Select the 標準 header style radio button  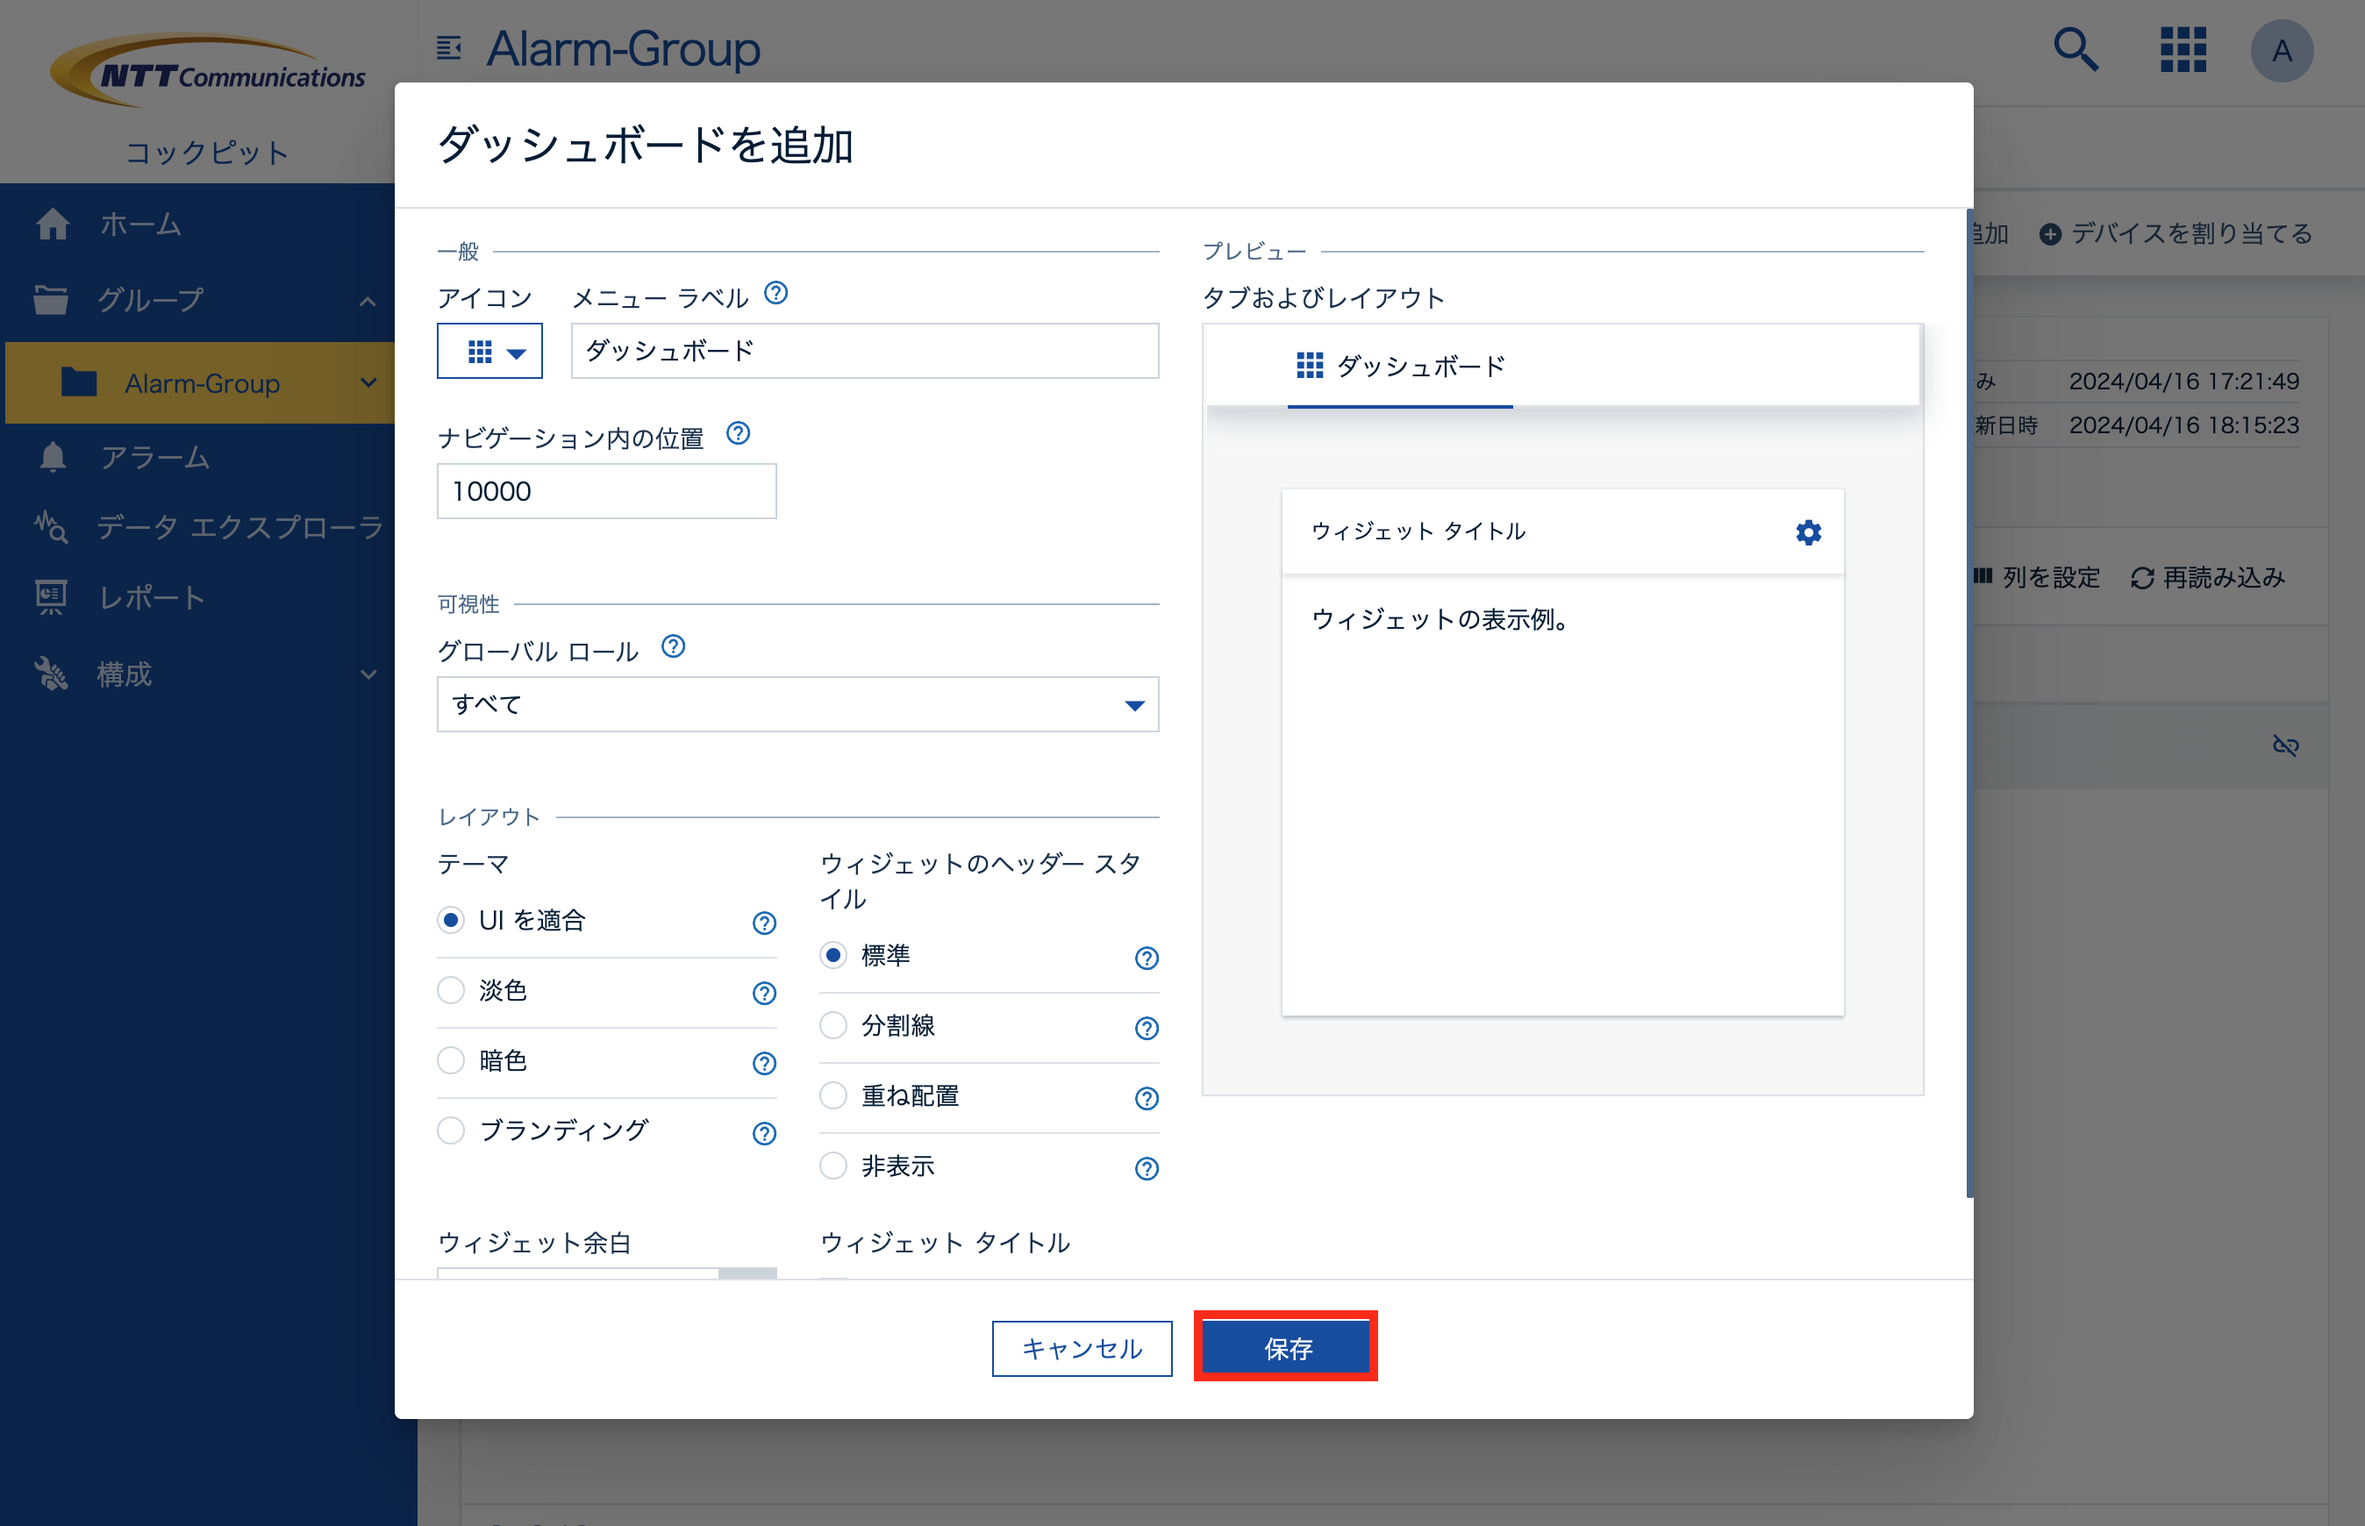(833, 956)
